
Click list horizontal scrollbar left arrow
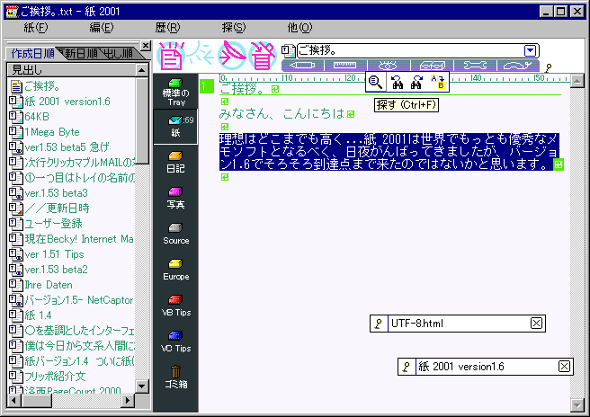point(13,401)
